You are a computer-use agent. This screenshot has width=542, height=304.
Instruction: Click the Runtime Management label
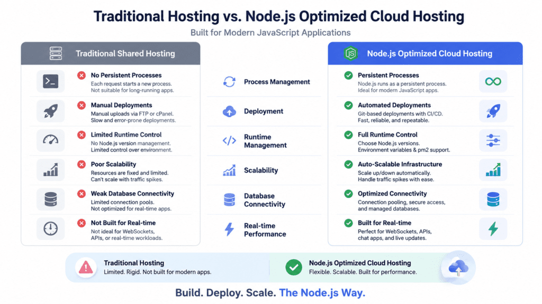pos(265,141)
